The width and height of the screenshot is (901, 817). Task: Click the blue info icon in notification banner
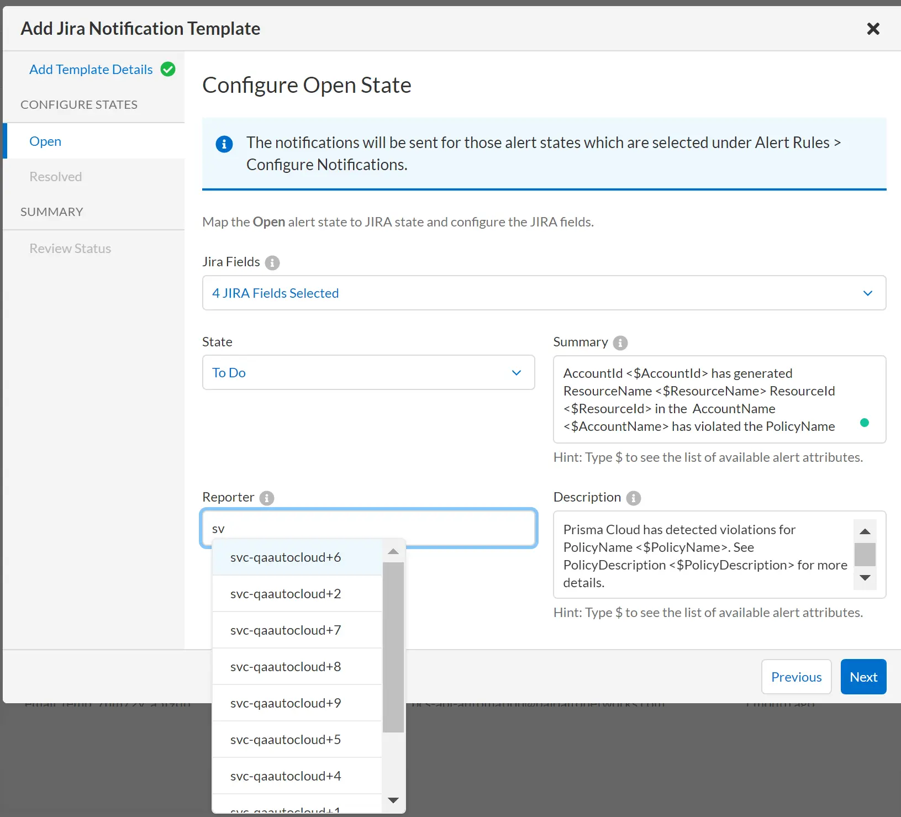pos(224,144)
